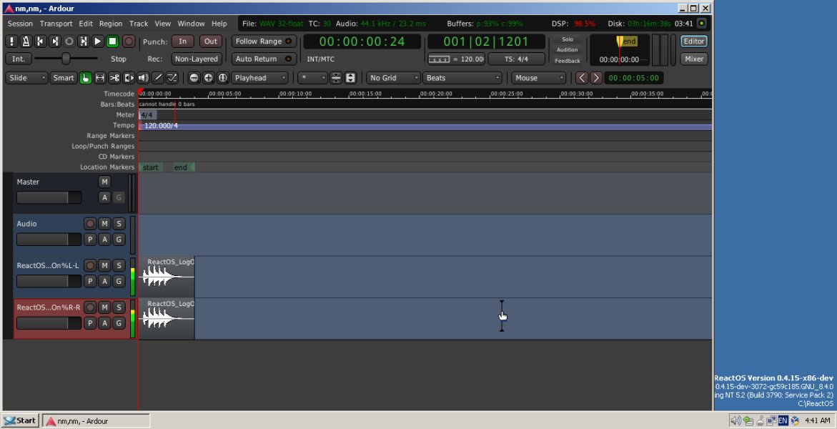Open the Edit menu
The image size is (837, 429).
(86, 24)
